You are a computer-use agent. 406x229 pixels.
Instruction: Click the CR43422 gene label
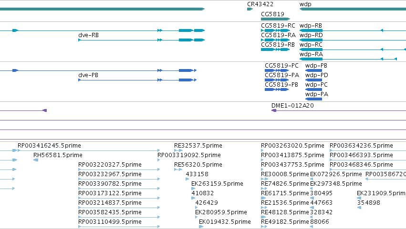pyautogui.click(x=260, y=4)
